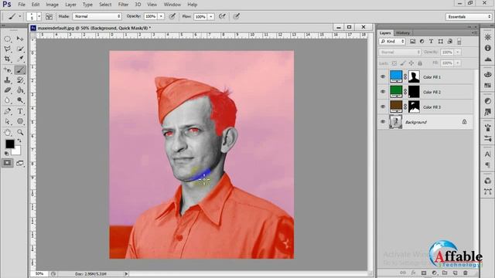Click the Background layer thumbnail
Viewport: 495px width, 278px height.
396,122
